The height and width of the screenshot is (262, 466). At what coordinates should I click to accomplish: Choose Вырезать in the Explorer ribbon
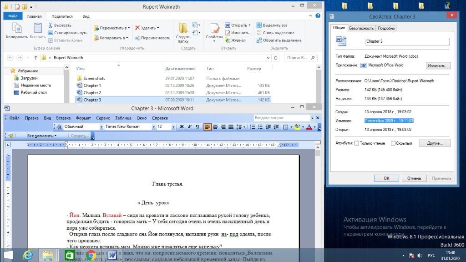pos(60,25)
